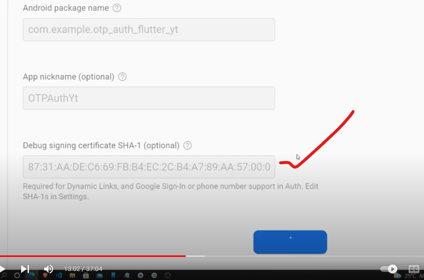The height and width of the screenshot is (280, 424).
Task: Open help icon beside App nickname
Action: click(x=122, y=77)
